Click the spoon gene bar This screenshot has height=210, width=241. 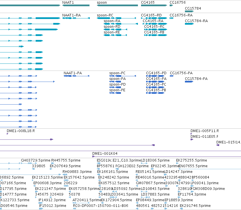click(x=117, y=5)
